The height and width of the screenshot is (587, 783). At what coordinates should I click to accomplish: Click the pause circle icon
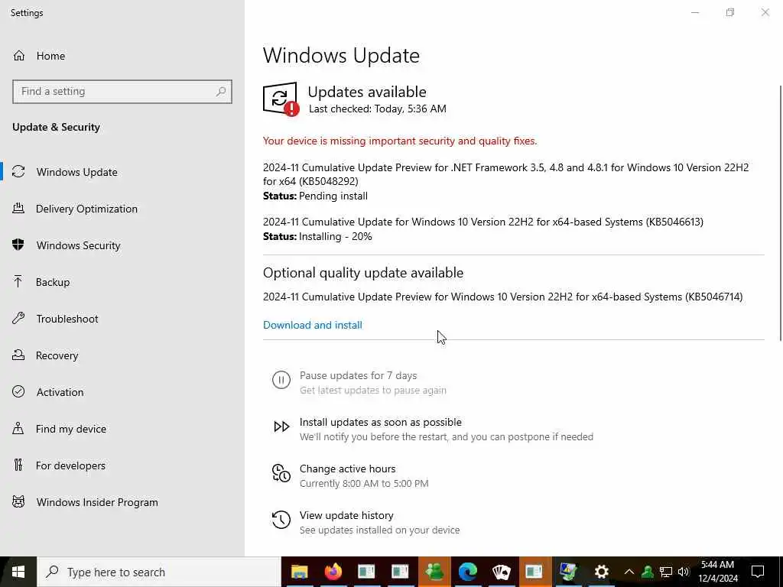click(281, 380)
